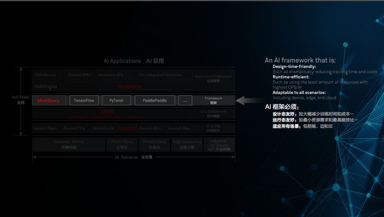The image size is (384, 217).
Task: Click the red CANN label
Action: point(107,112)
